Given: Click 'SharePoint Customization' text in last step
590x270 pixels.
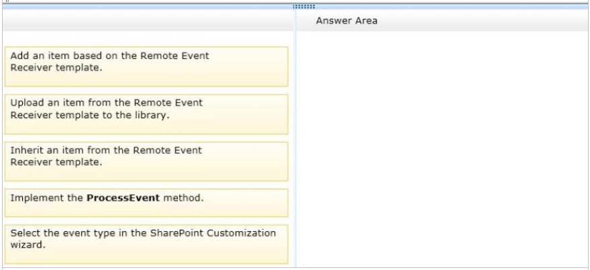Looking at the screenshot, I should pyautogui.click(x=213, y=233).
